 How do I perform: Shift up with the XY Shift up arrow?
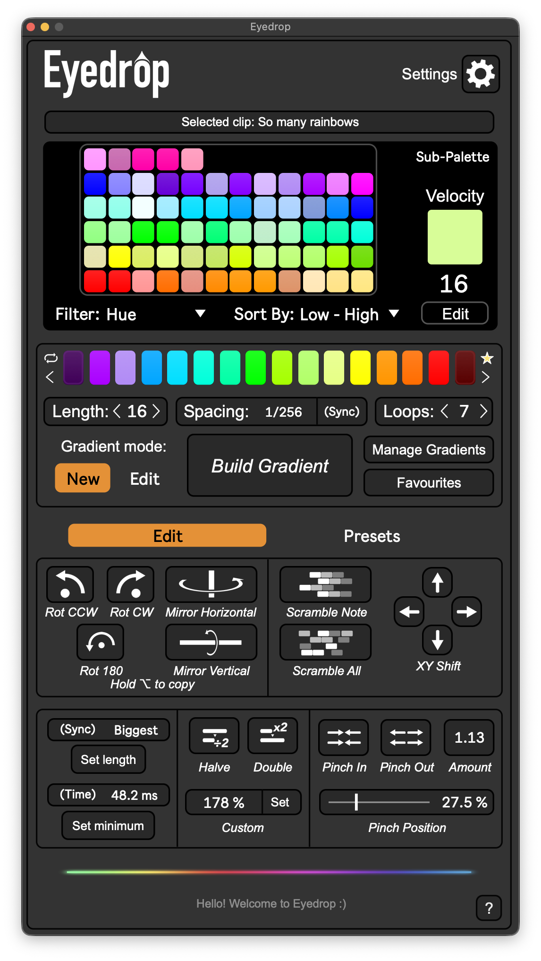tap(438, 582)
